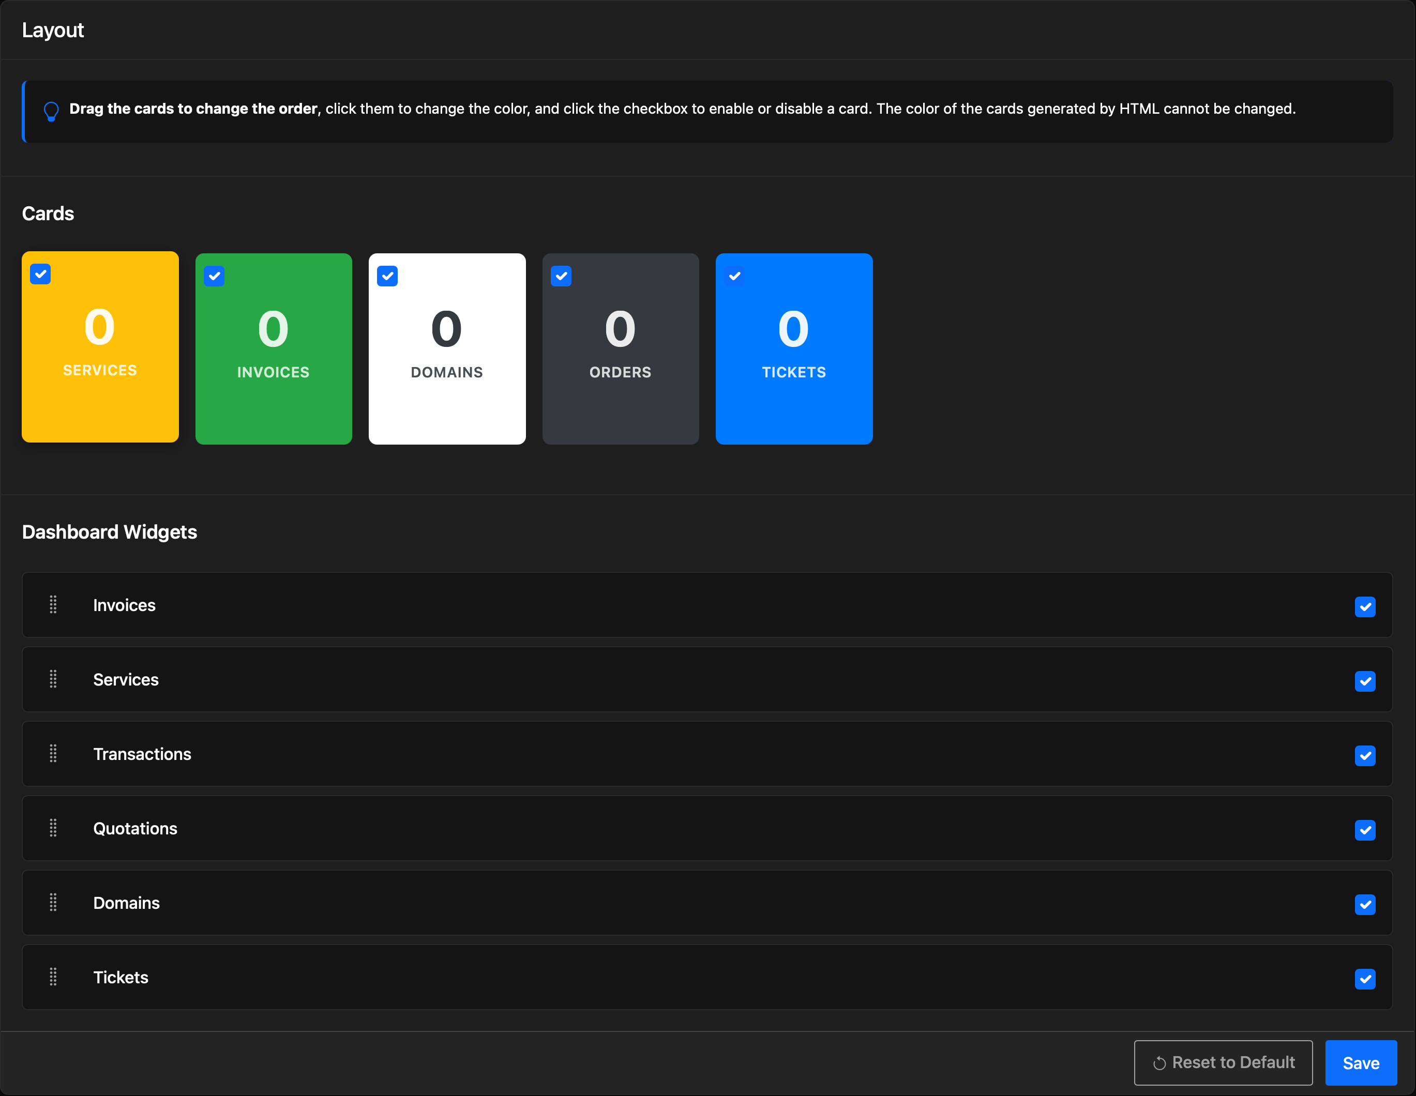Click the drag handle for Tickets widget

[53, 977]
